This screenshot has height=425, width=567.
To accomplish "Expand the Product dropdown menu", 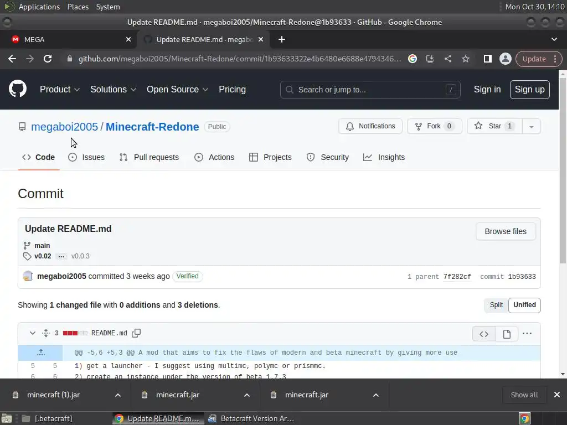I will [x=60, y=89].
